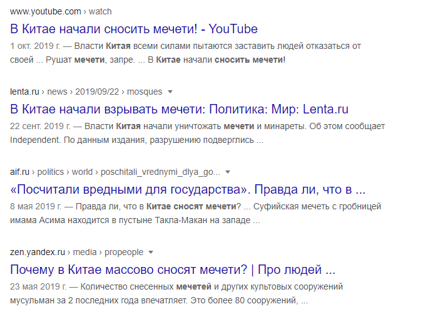
Task: Expand the dropdown arrow next to zen.yandex.ru URL
Action: tap(150, 253)
